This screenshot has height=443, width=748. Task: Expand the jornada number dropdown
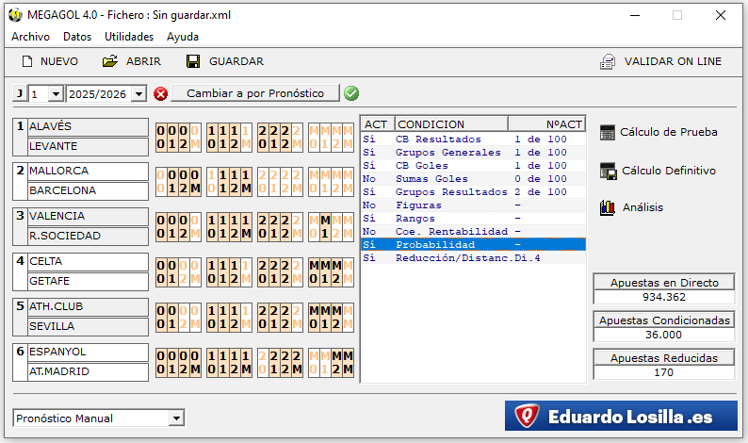point(56,94)
